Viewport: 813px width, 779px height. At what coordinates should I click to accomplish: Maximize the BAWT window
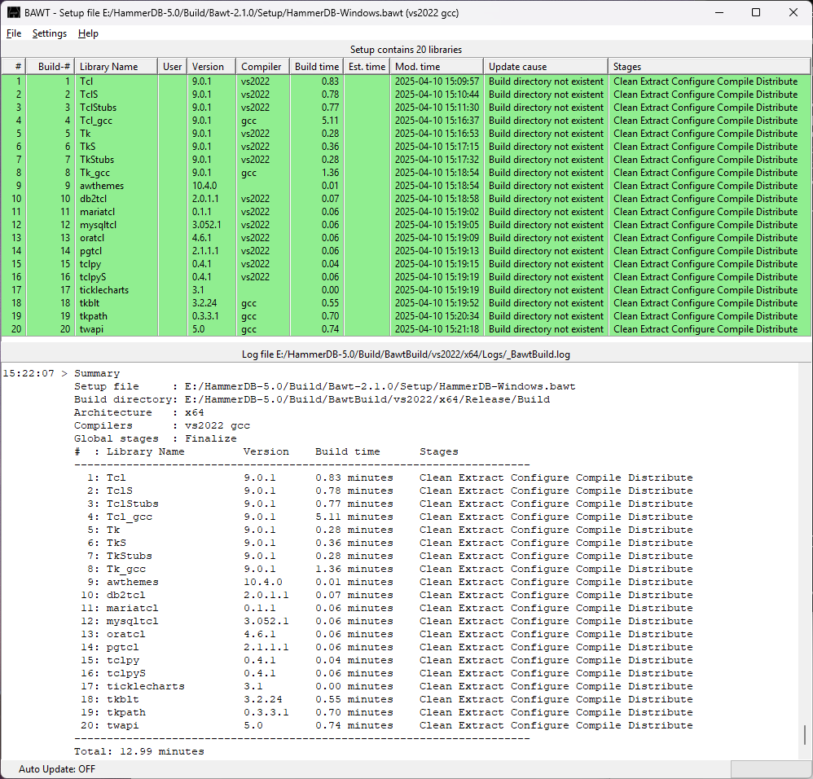coord(756,12)
